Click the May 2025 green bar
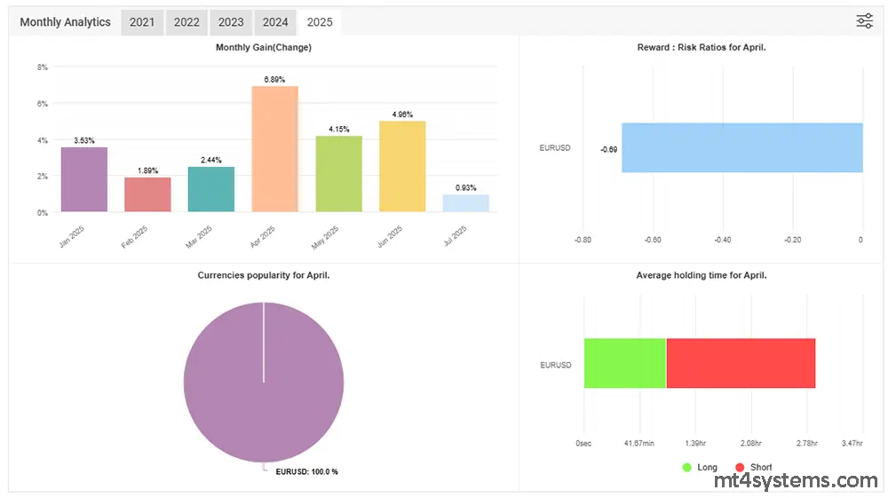This screenshot has height=498, width=888. [338, 174]
